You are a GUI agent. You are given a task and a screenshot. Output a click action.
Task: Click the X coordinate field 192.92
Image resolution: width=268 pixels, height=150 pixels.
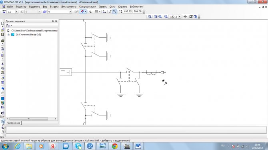tap(128, 12)
